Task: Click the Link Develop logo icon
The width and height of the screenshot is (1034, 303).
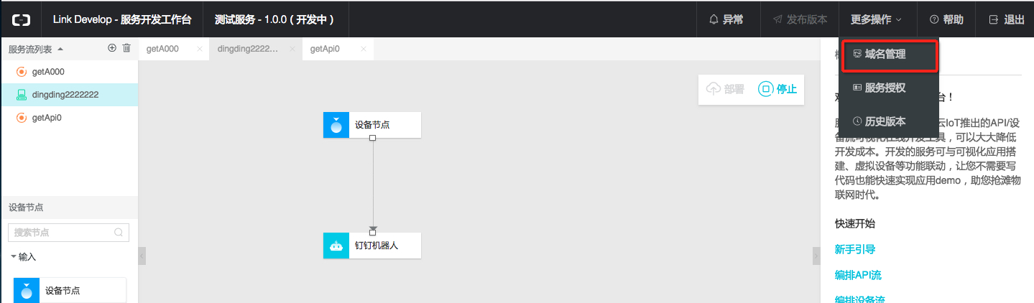Action: tap(20, 19)
